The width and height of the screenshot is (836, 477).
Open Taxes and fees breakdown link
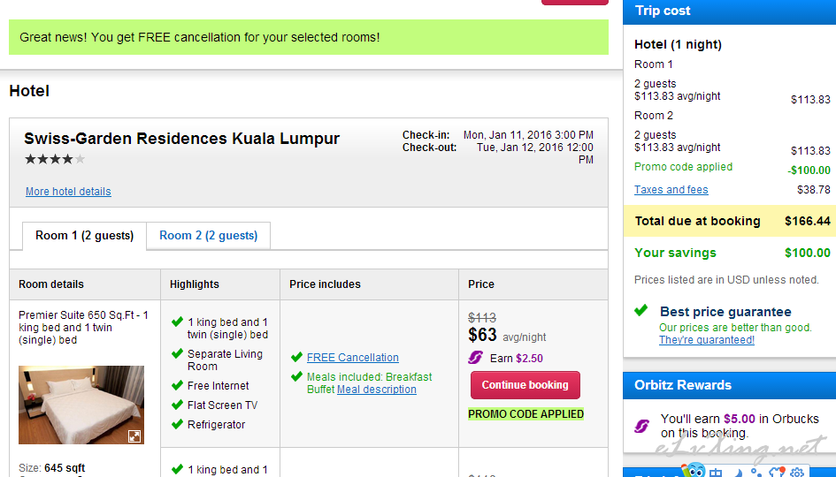pyautogui.click(x=671, y=190)
